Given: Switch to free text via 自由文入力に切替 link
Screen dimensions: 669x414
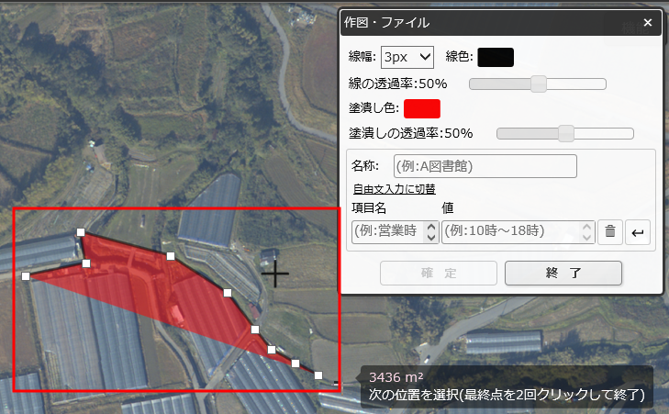Looking at the screenshot, I should 395,189.
